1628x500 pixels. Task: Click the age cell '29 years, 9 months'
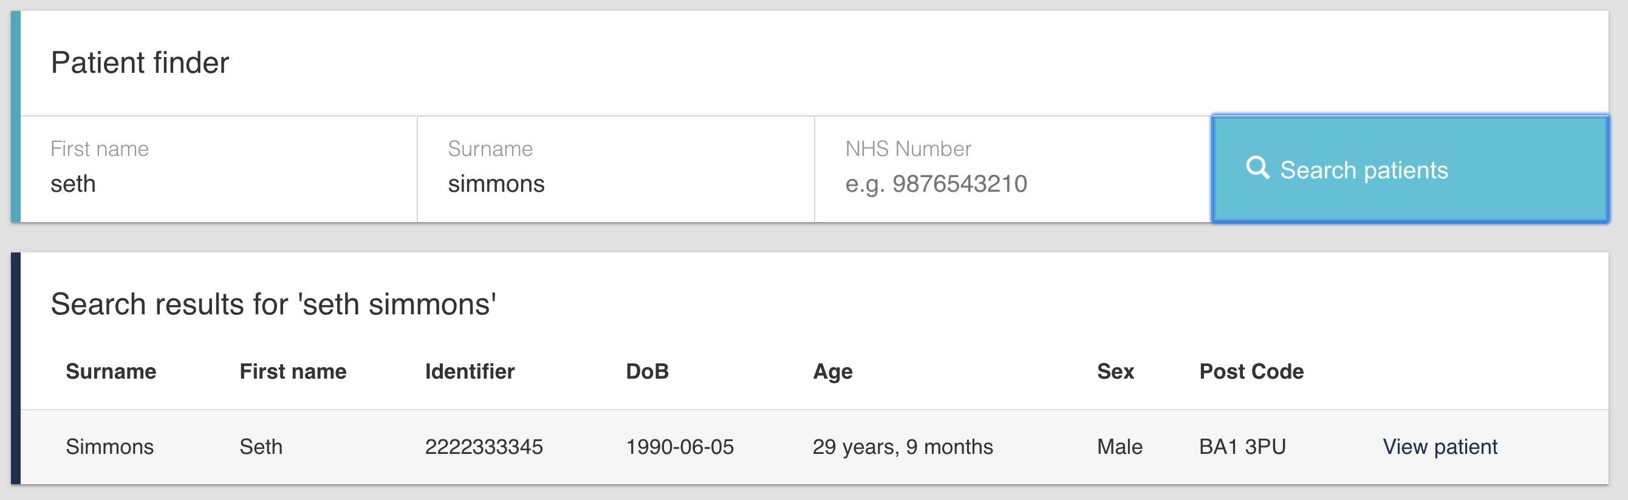point(903,447)
